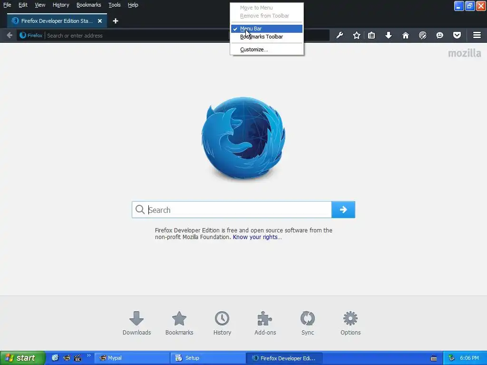Click the back arrow button
487x365 pixels.
click(10, 35)
